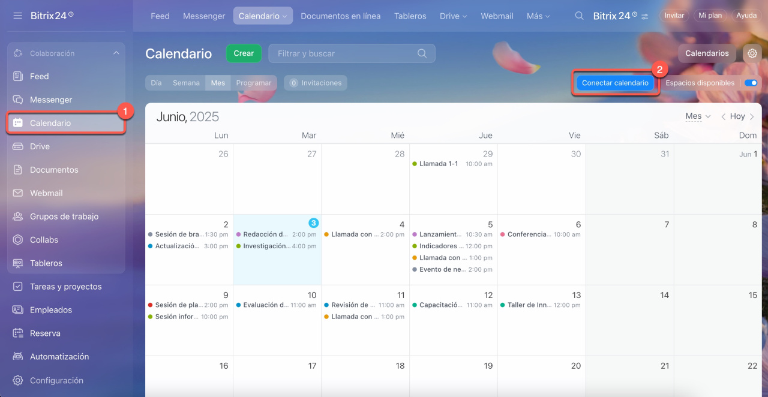The image size is (768, 397).
Task: Click the Empleados icon in the sidebar
Action: point(18,310)
